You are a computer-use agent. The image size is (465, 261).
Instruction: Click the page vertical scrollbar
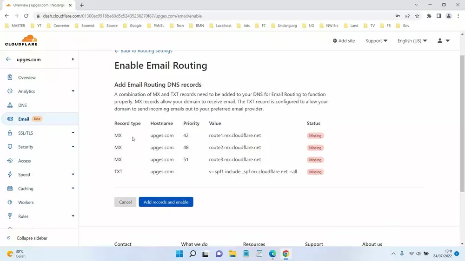[x=462, y=123]
